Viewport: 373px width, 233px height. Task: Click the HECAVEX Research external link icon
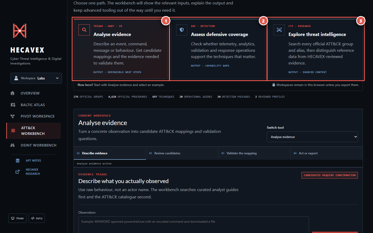pyautogui.click(x=17, y=172)
